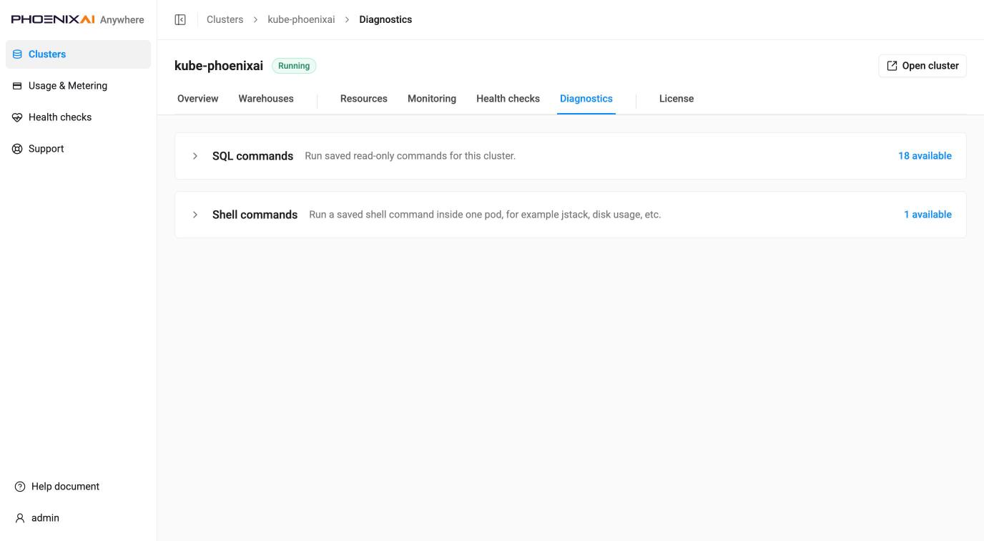Viewport: 984px width, 541px height.
Task: Click the 'Run saved read-only commands' description
Action: point(410,156)
